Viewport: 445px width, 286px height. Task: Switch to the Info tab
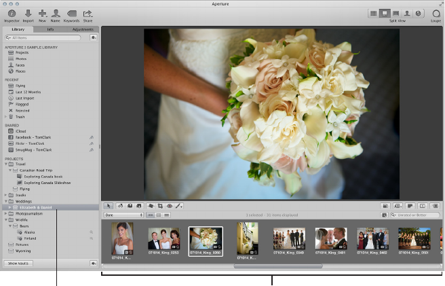click(51, 30)
